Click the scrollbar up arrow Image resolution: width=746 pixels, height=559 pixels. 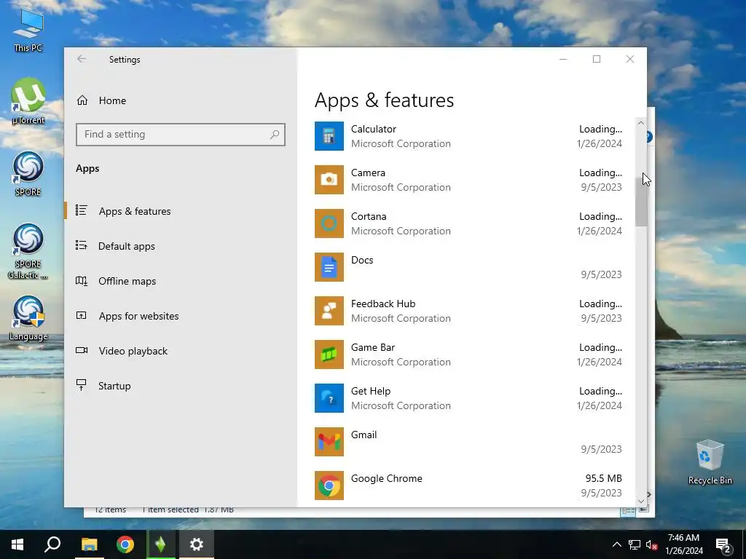641,123
